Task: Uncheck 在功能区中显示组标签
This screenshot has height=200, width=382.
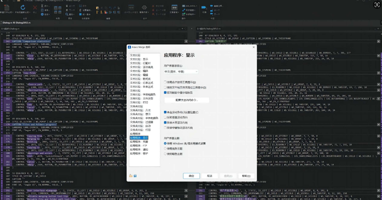Action: pyautogui.click(x=165, y=92)
